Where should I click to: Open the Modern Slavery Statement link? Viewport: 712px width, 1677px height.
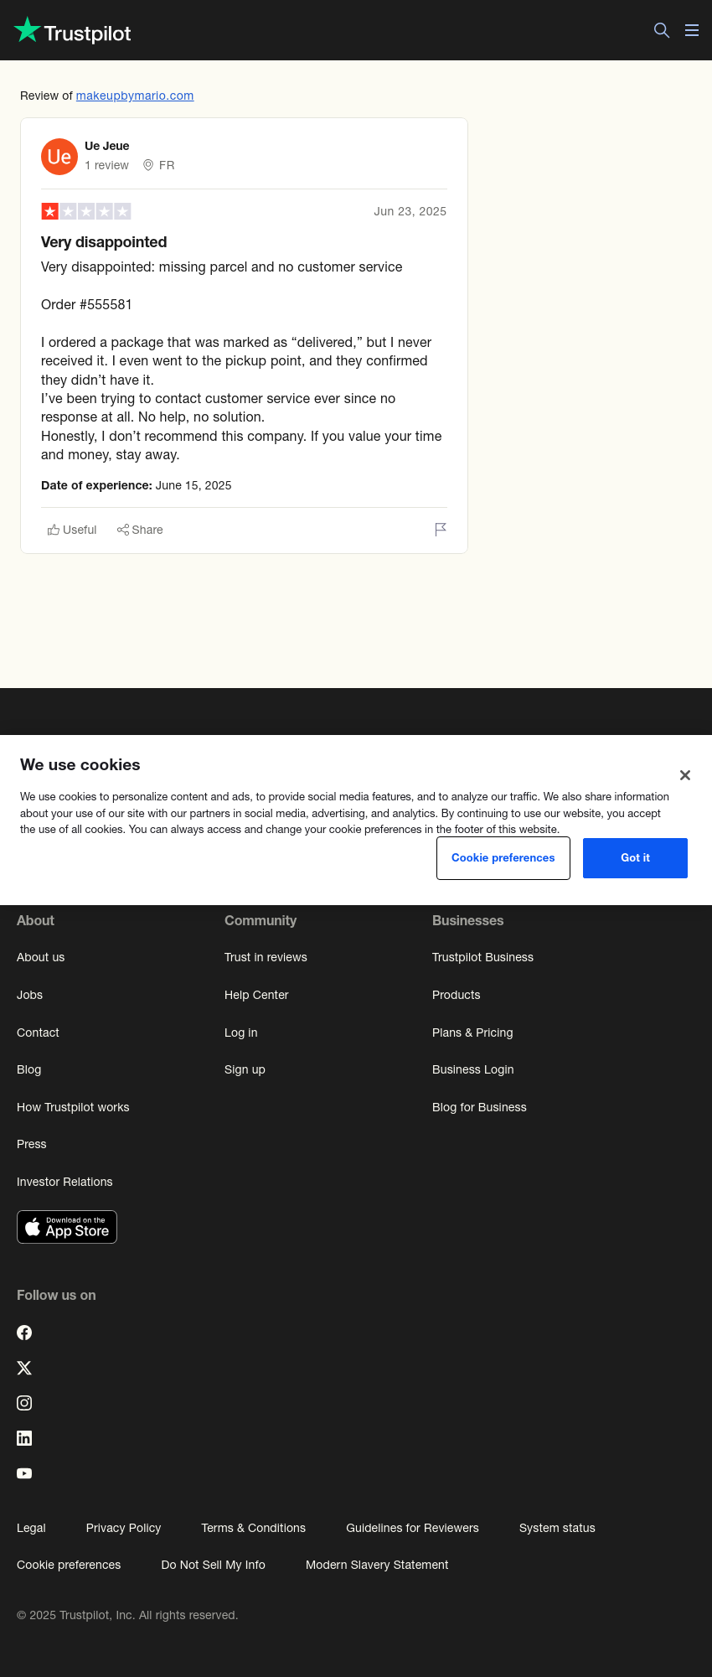[x=377, y=1565]
